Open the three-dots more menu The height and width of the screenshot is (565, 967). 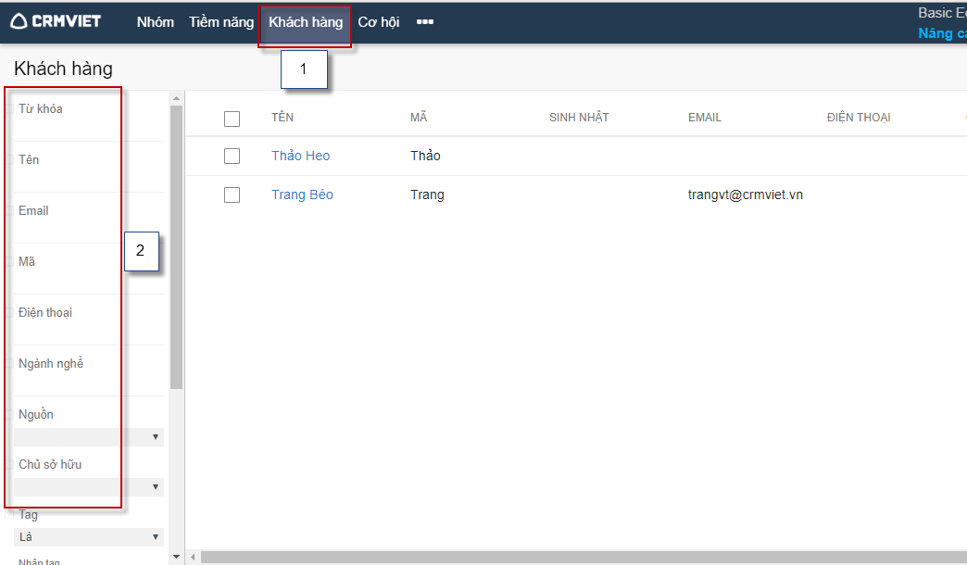(x=425, y=22)
